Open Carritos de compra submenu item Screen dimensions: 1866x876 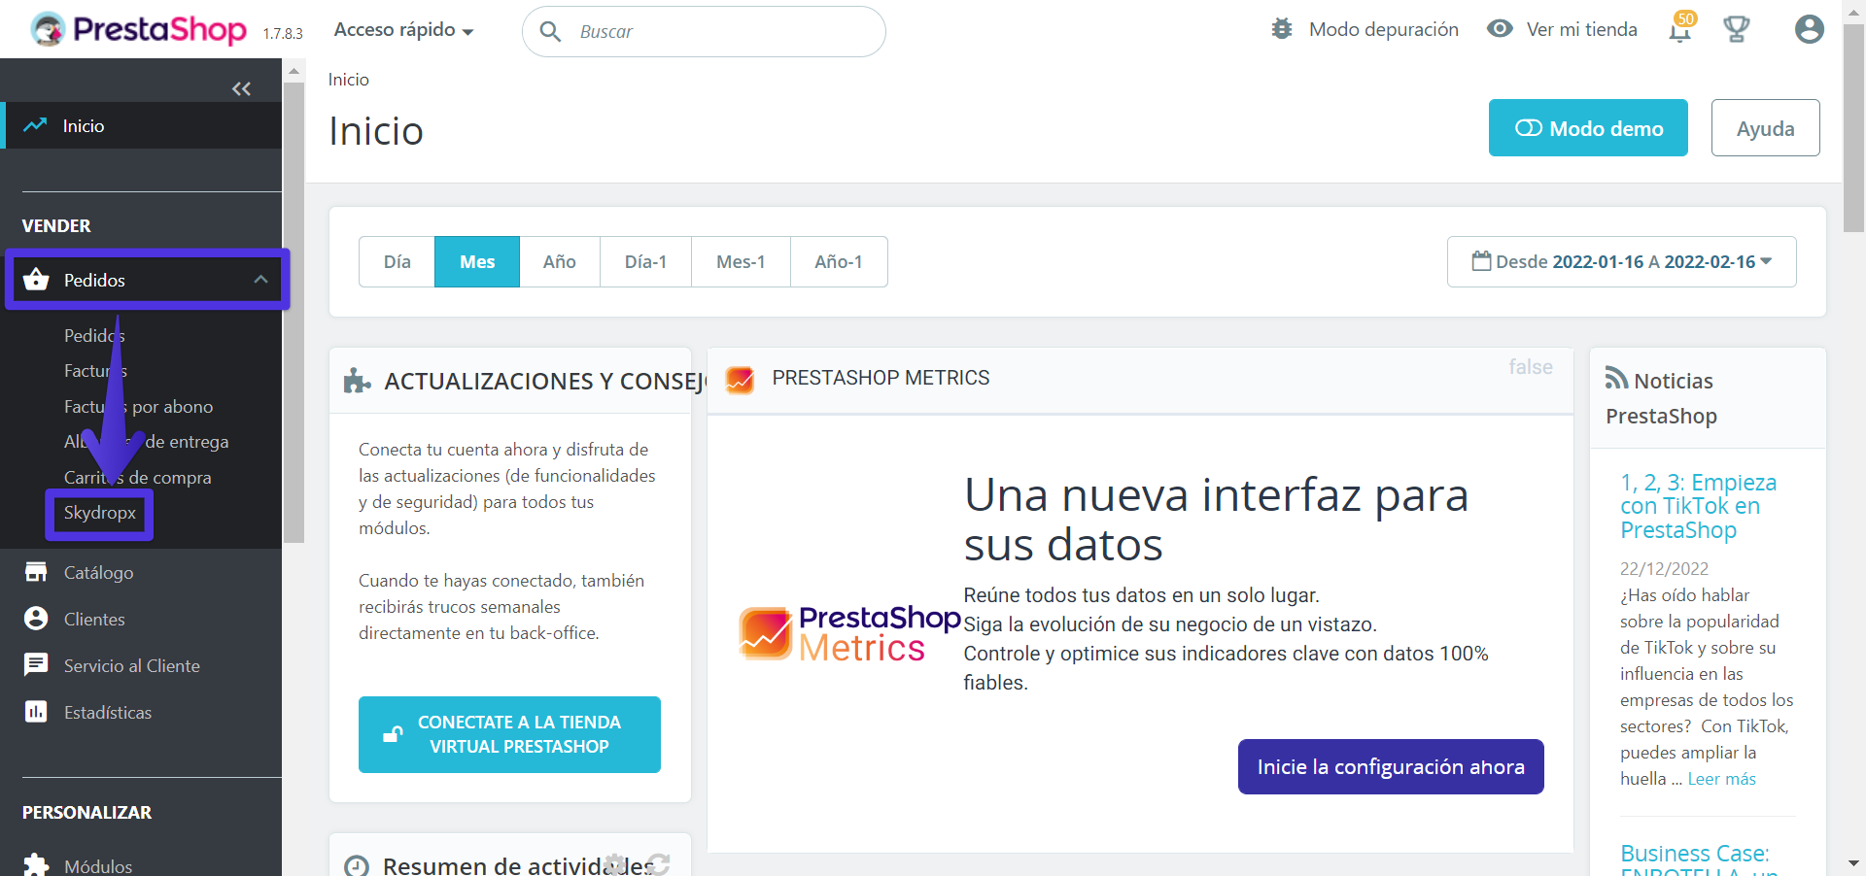pyautogui.click(x=137, y=477)
